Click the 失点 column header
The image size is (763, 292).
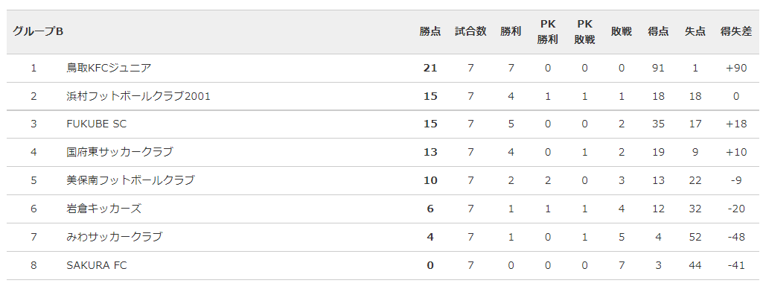click(x=695, y=31)
